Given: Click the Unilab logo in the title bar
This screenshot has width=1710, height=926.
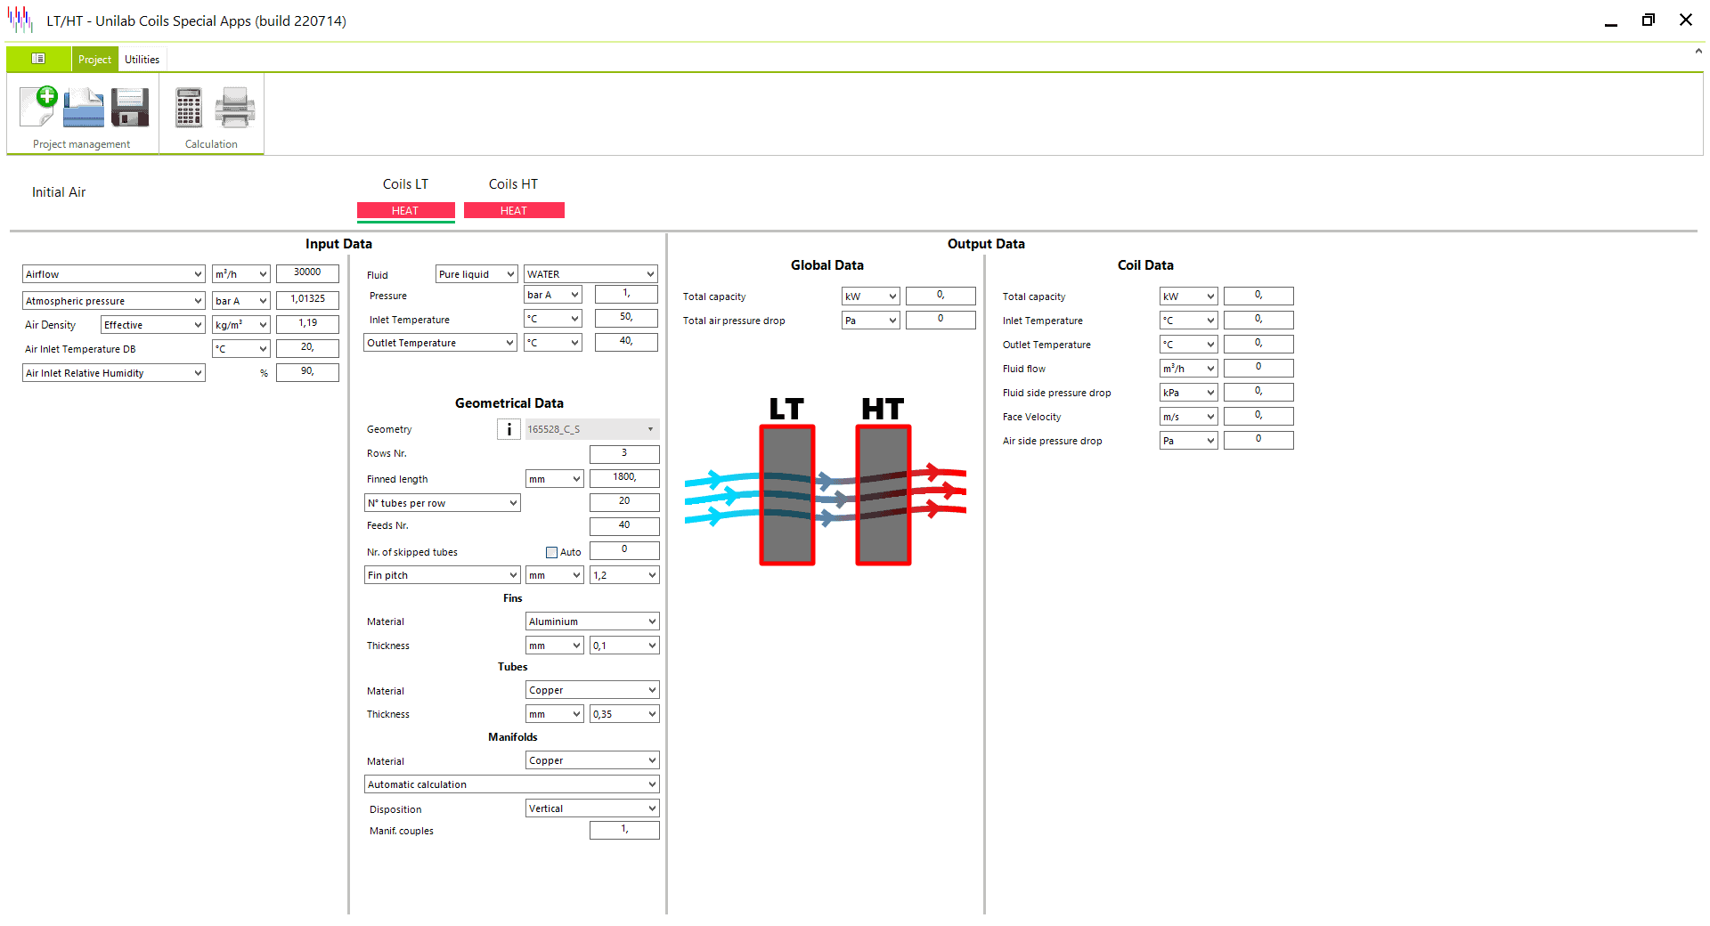Looking at the screenshot, I should tap(19, 19).
